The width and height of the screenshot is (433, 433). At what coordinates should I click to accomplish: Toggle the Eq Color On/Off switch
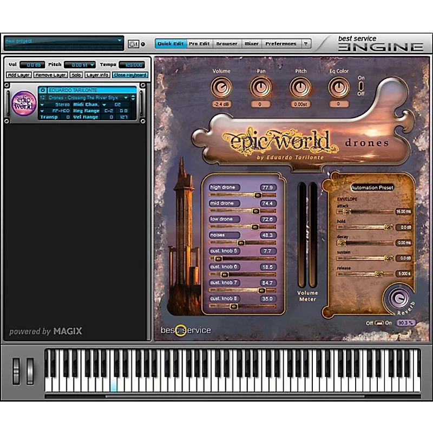[x=361, y=87]
